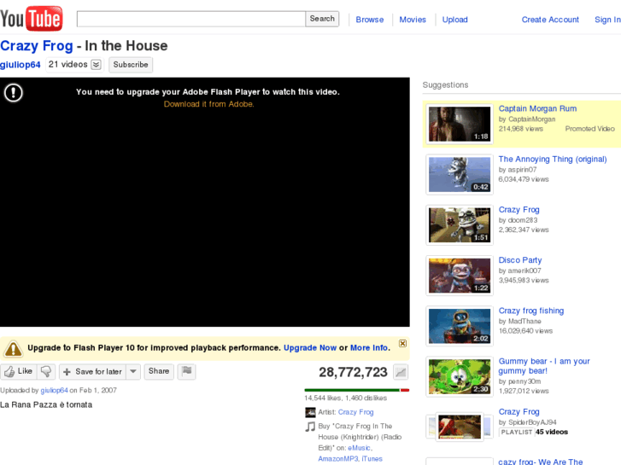The width and height of the screenshot is (621, 465).
Task: Click Crazy frog fishing title
Action: click(531, 311)
